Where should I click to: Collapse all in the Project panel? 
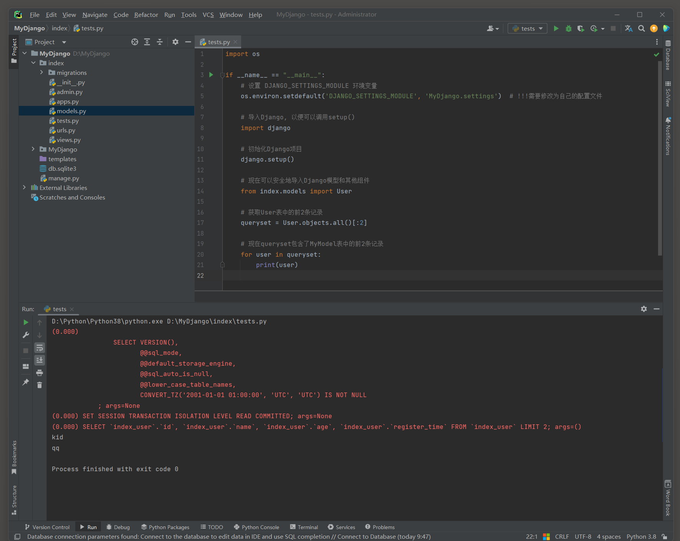click(160, 42)
